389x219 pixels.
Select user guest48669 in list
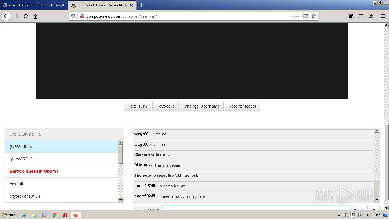pos(61,146)
